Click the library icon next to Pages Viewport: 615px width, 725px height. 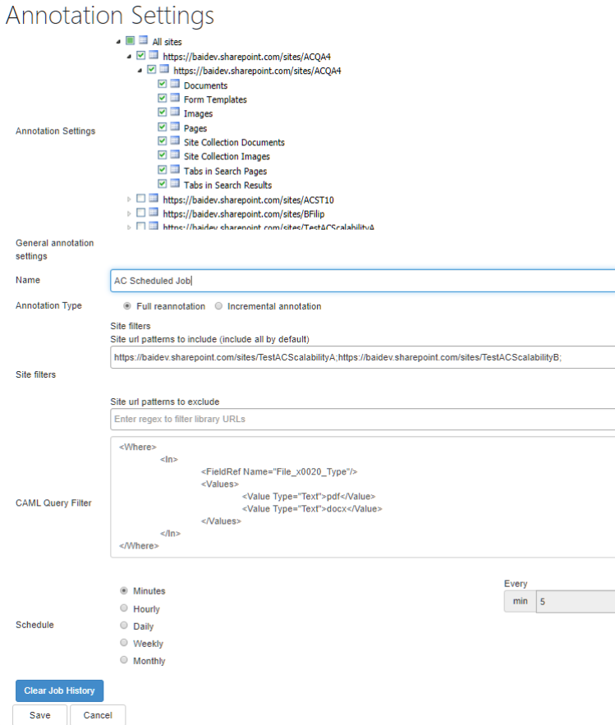(174, 127)
